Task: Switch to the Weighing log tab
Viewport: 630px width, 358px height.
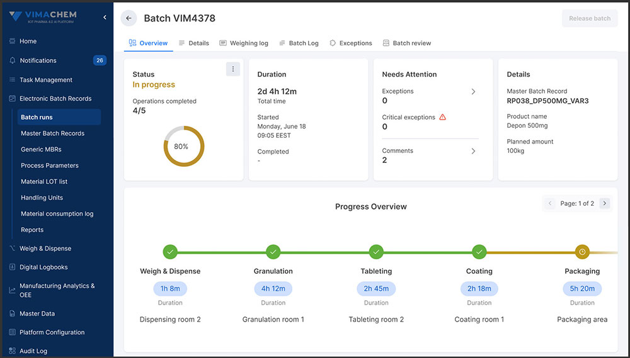Action: (243, 43)
